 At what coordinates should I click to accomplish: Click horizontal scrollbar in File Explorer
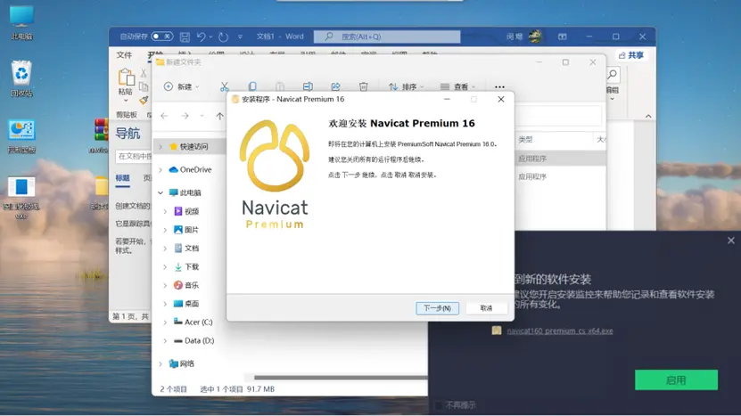[x=341, y=378]
